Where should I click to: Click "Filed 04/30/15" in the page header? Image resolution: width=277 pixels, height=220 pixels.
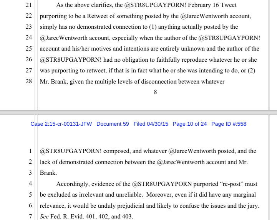point(151,124)
